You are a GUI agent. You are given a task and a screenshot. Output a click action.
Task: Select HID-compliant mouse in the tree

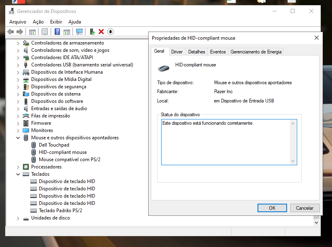click(63, 152)
